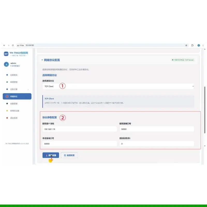The width and height of the screenshot is (207, 207).
Task: Click the 协议参数配置 heading
Action: point(49,117)
